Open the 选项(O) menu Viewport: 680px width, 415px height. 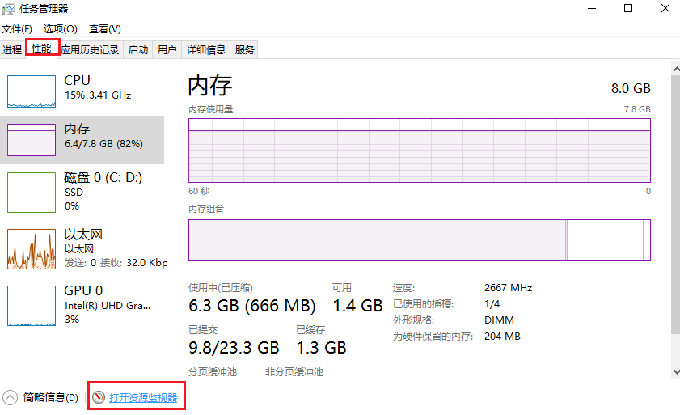click(x=61, y=28)
